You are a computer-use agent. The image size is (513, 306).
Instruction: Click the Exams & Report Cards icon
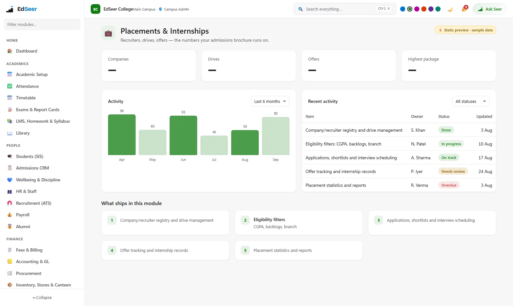10,110
